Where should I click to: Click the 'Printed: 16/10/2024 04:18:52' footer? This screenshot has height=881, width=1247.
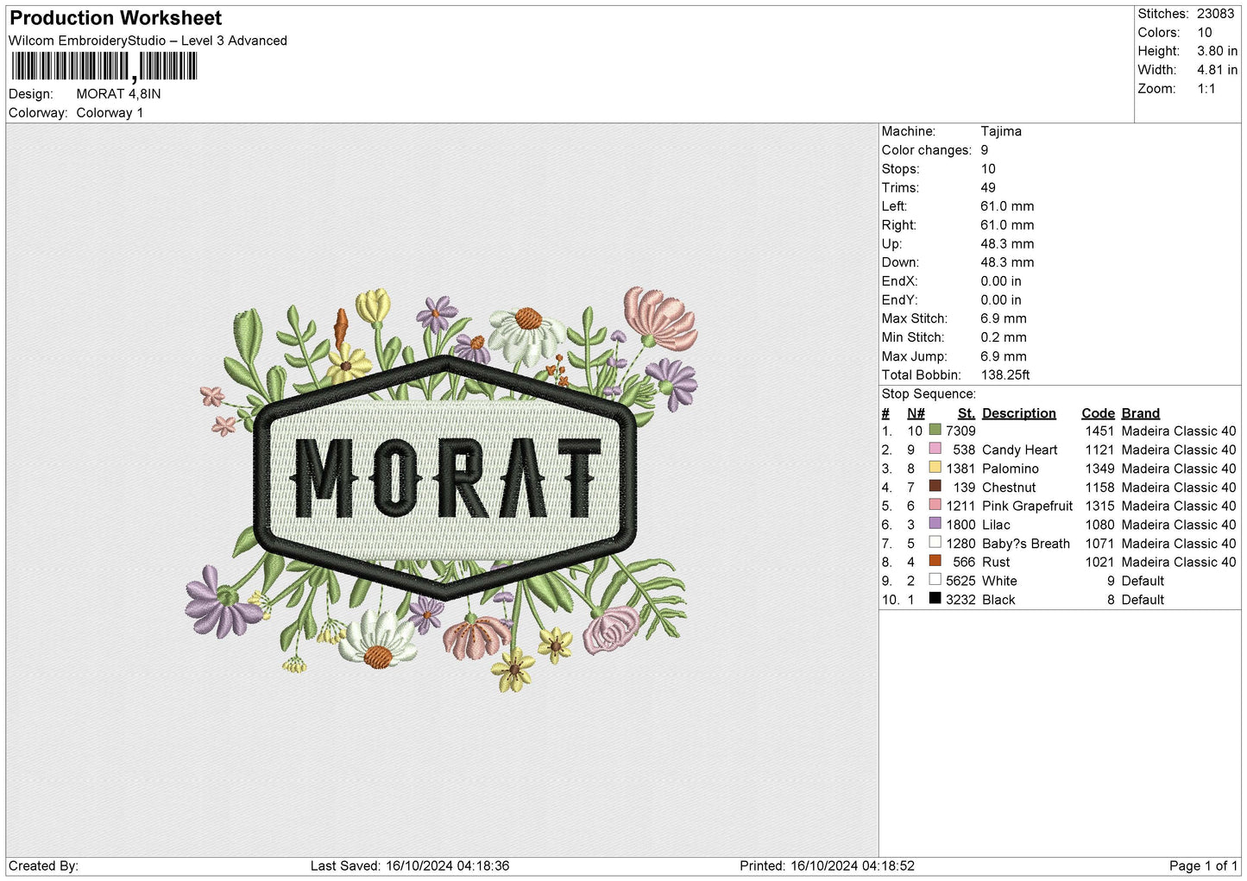click(827, 865)
